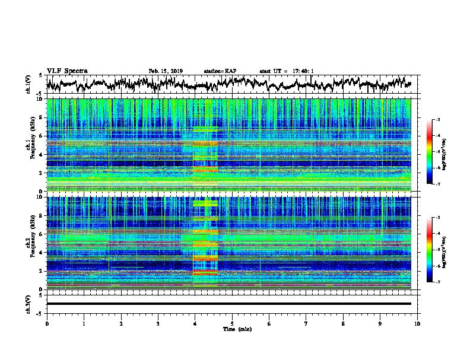Click time axis tick label "4"
The height and width of the screenshot is (363, 470).
tap(195, 324)
